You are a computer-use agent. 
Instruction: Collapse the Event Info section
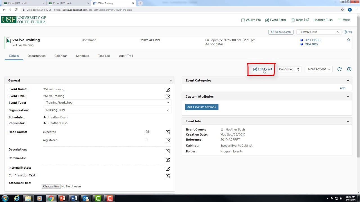(x=348, y=121)
